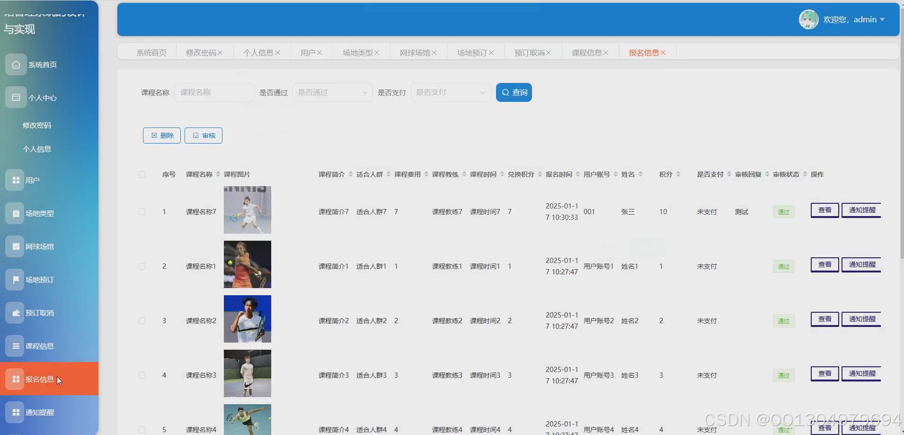
Task: Open the image thumbnail for 课程名称7
Action: point(248,210)
